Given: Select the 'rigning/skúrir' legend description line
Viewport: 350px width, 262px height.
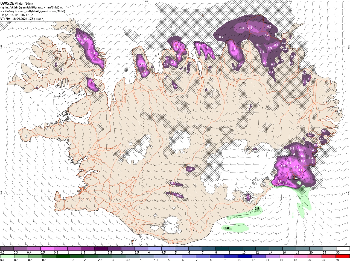Looking at the screenshot, I should [x=32, y=7].
